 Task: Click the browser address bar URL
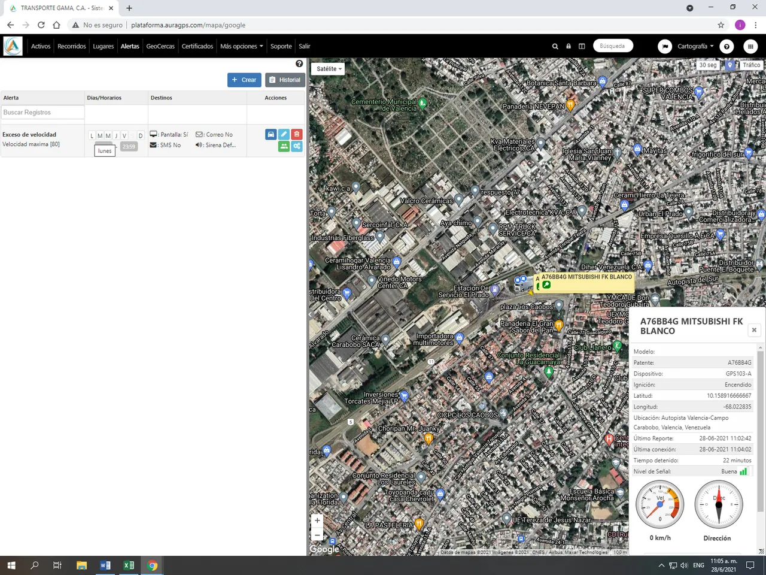point(188,25)
